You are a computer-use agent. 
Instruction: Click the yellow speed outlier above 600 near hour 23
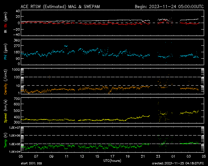tap(158, 103)
